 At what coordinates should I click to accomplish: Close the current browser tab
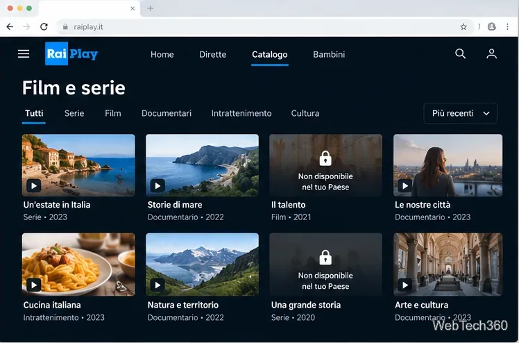click(133, 8)
